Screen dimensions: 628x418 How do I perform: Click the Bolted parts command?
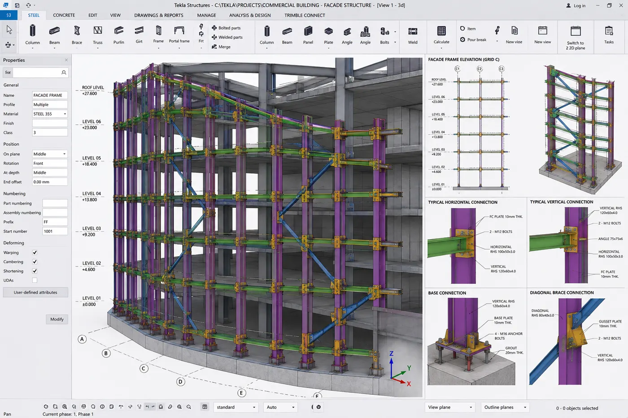(226, 28)
